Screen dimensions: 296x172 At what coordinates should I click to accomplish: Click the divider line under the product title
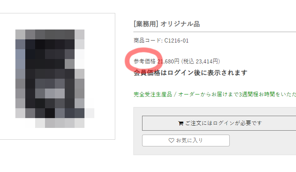pos(215,32)
